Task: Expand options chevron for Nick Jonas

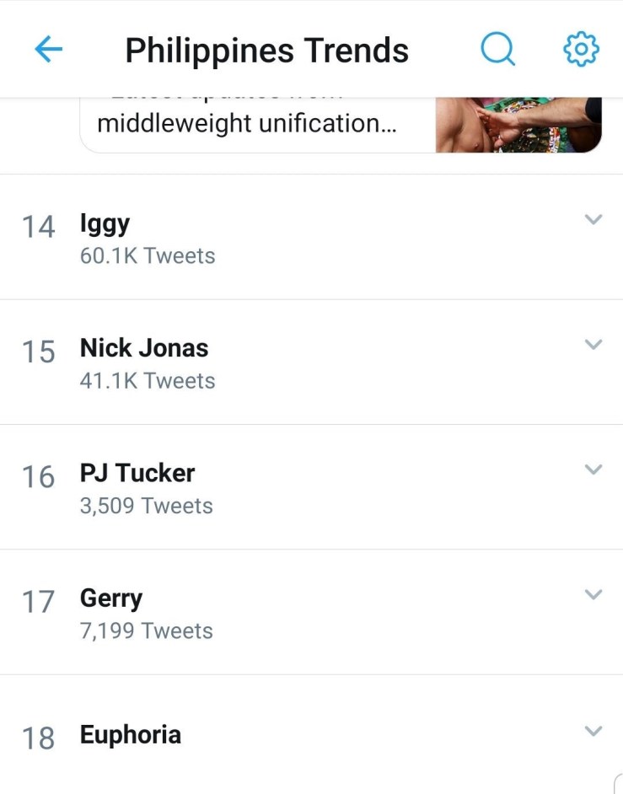Action: coord(593,345)
